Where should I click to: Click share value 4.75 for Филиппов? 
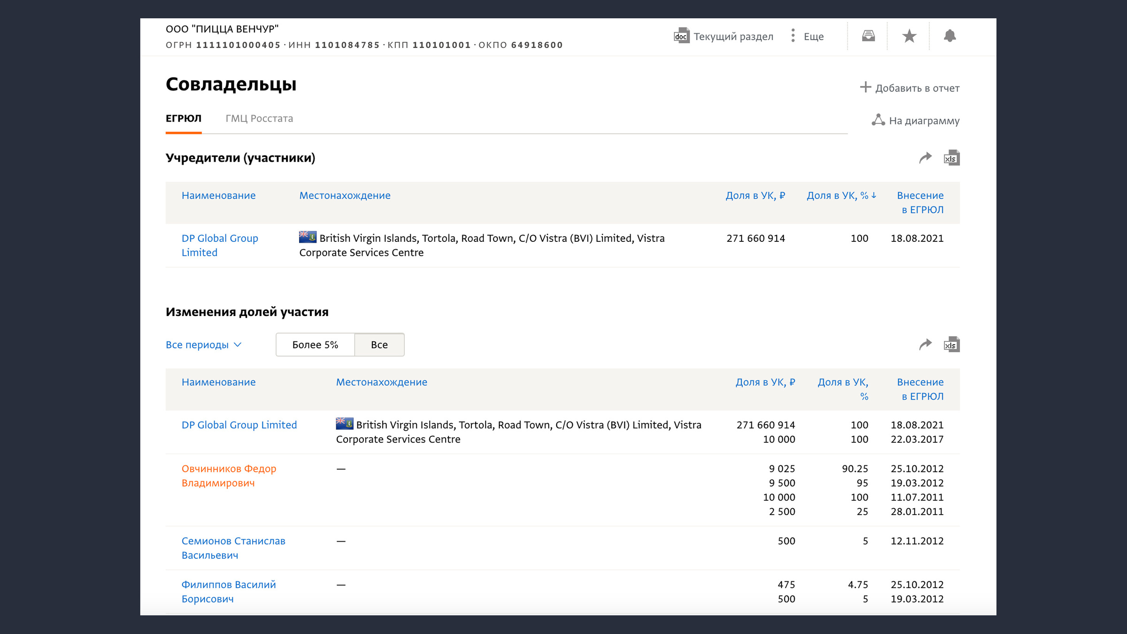[x=858, y=584]
